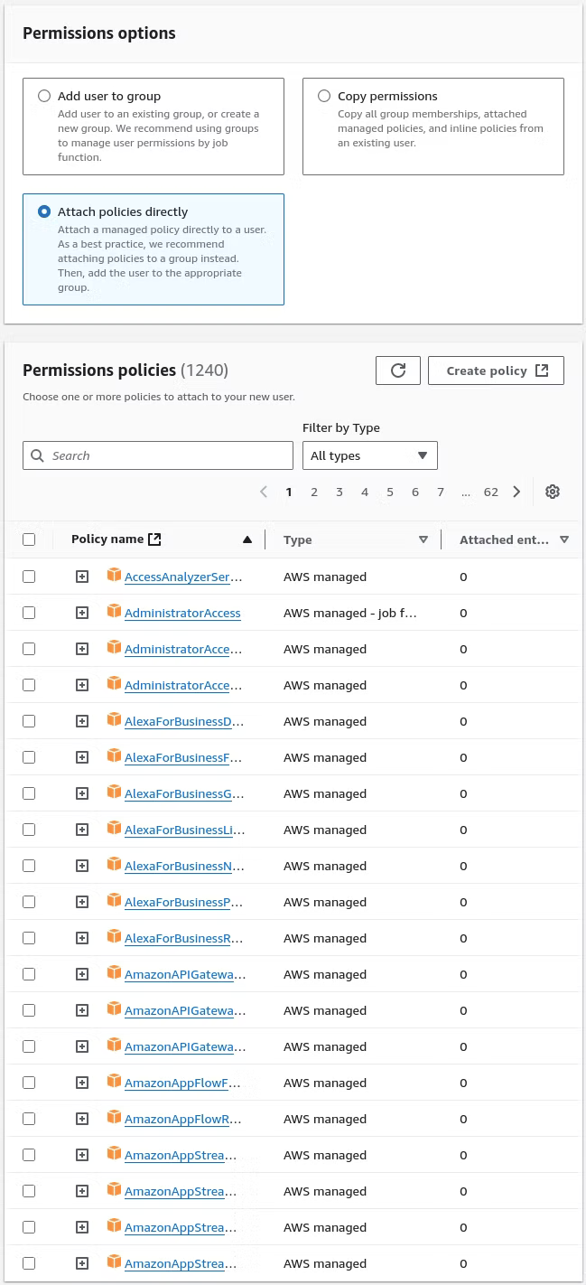Select the Add user to group option
This screenshot has width=586, height=1285.
coord(44,96)
